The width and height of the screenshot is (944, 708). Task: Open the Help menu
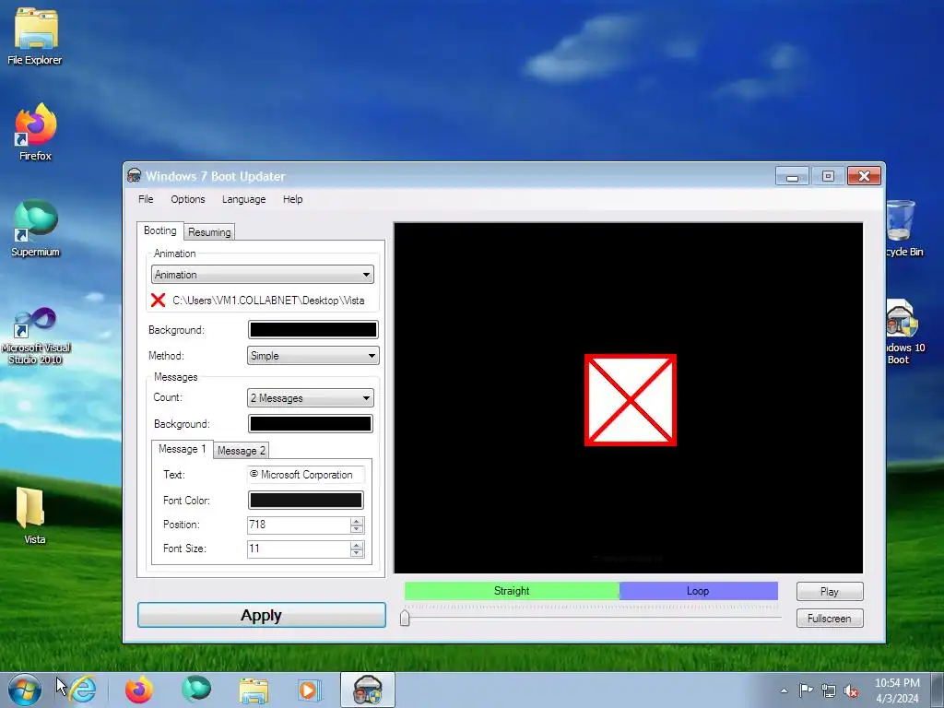292,199
